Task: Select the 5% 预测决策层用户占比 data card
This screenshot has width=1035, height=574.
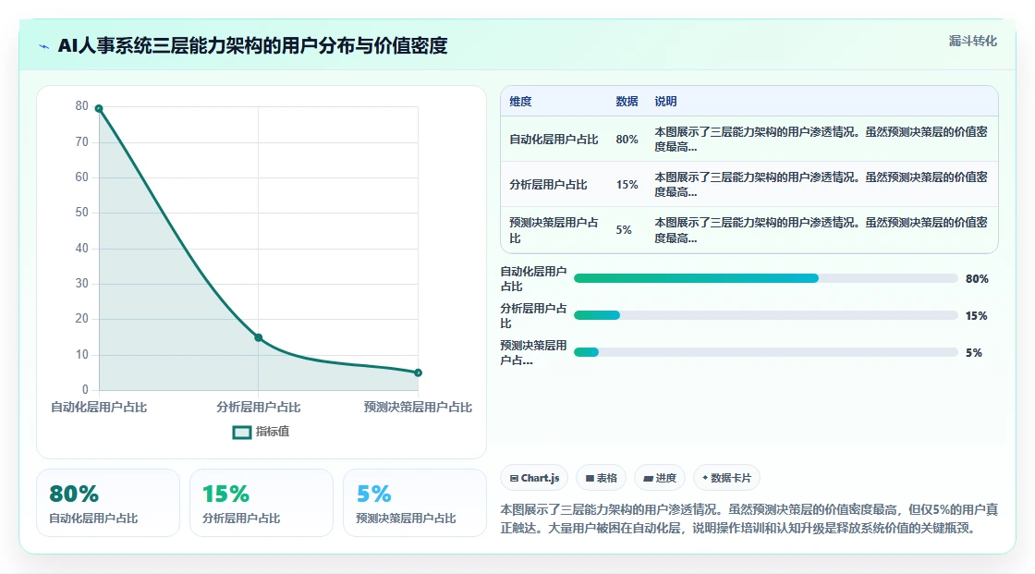Action: coord(415,503)
